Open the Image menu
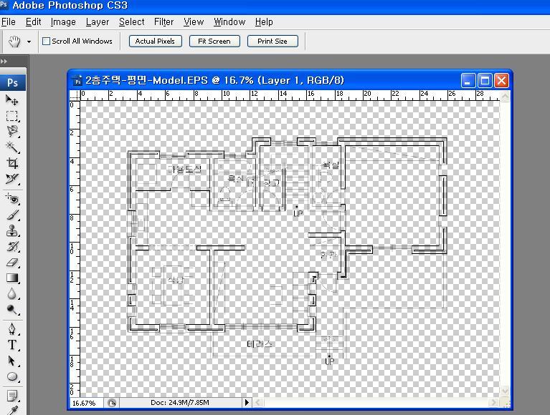This screenshot has width=550, height=415. click(x=63, y=22)
